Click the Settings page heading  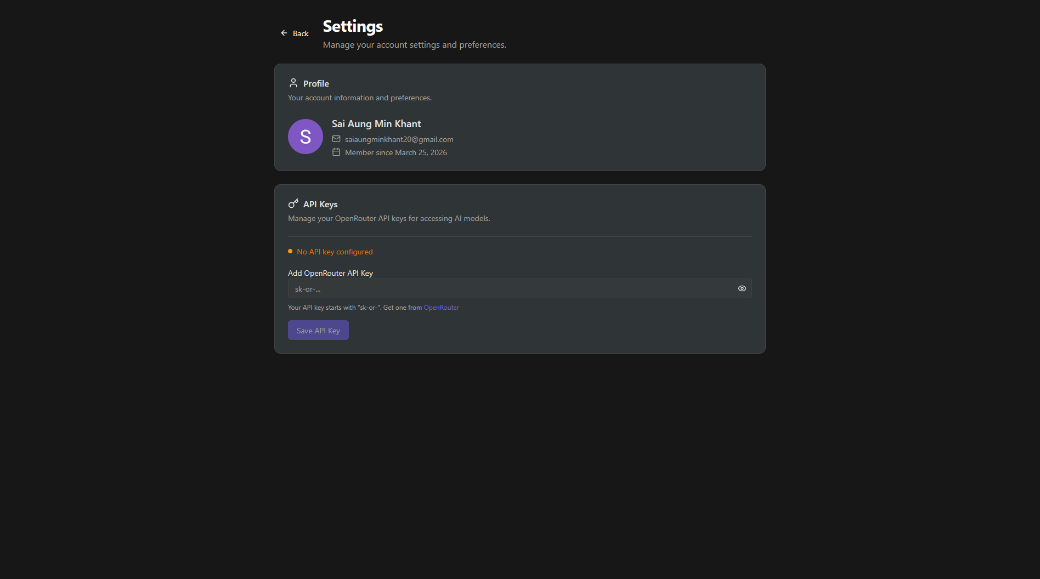pyautogui.click(x=353, y=26)
